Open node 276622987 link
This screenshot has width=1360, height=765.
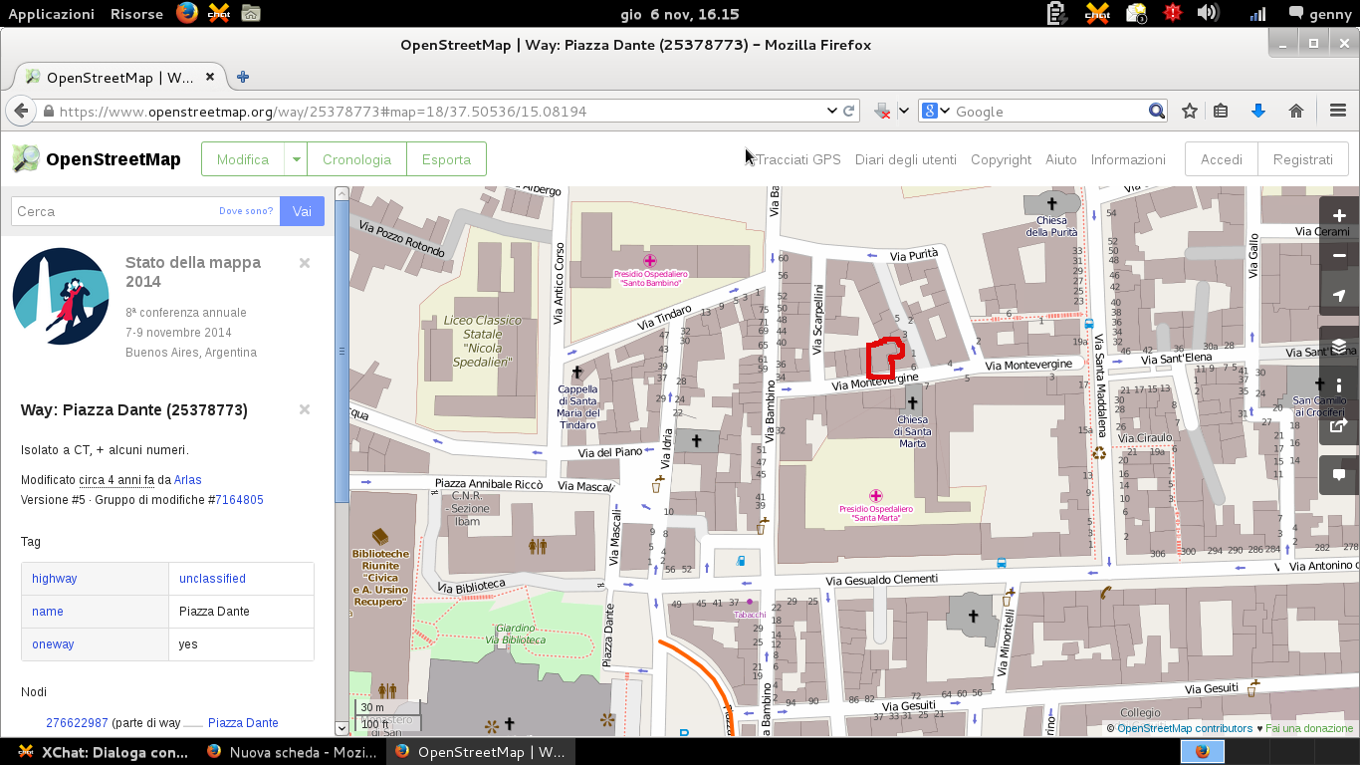[x=77, y=723]
